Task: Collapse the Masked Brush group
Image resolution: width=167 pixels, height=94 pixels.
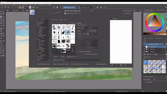Action: pyautogui.click(x=37, y=55)
